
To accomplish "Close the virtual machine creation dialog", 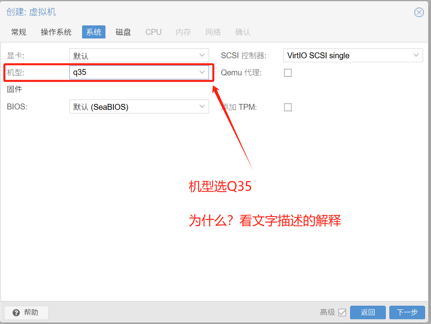I will click(419, 12).
